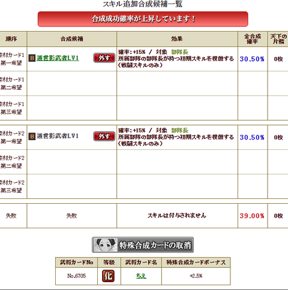The height and width of the screenshot is (290, 288).
Task: Click the 素材カード2 第三希望 row label
Action: [12, 186]
